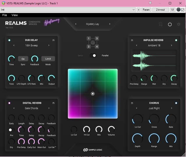Previous Digital Reverb preset arrow
This screenshot has width=186, height=157.
pos(14,108)
